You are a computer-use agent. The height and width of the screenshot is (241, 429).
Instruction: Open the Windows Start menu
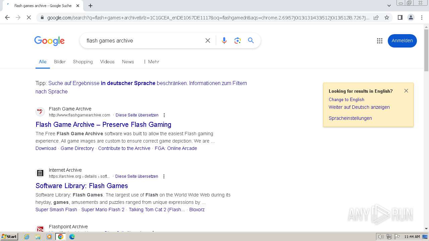click(x=9, y=237)
